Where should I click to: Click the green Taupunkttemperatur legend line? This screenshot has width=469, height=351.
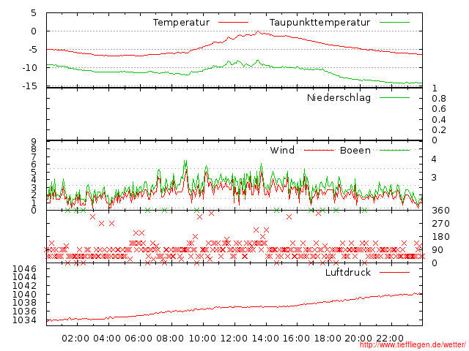[x=394, y=23]
